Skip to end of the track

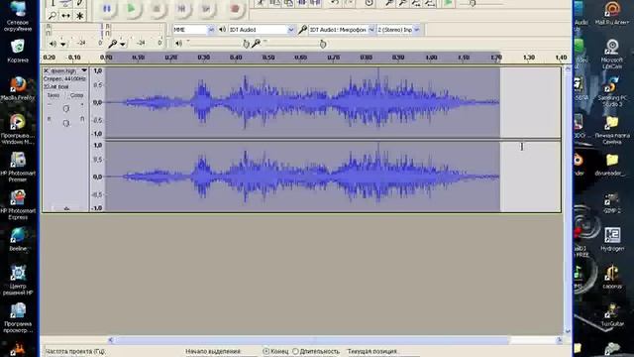(x=207, y=9)
